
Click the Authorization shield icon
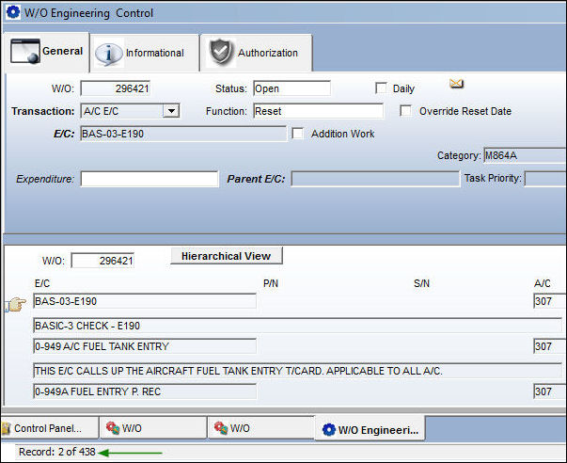pyautogui.click(x=221, y=52)
